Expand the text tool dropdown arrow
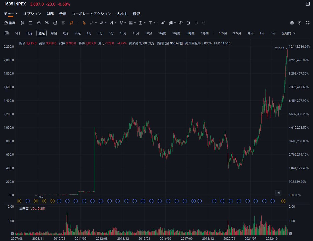Viewport: 313px width, 241px height. coord(154,23)
